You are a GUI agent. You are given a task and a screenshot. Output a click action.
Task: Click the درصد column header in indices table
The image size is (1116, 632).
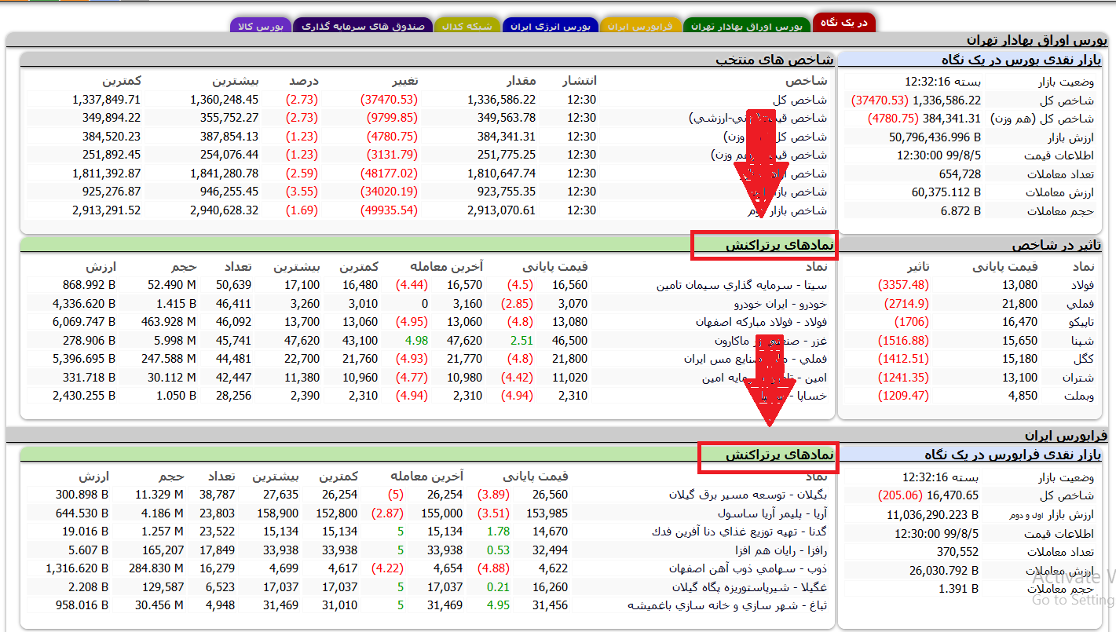[303, 81]
